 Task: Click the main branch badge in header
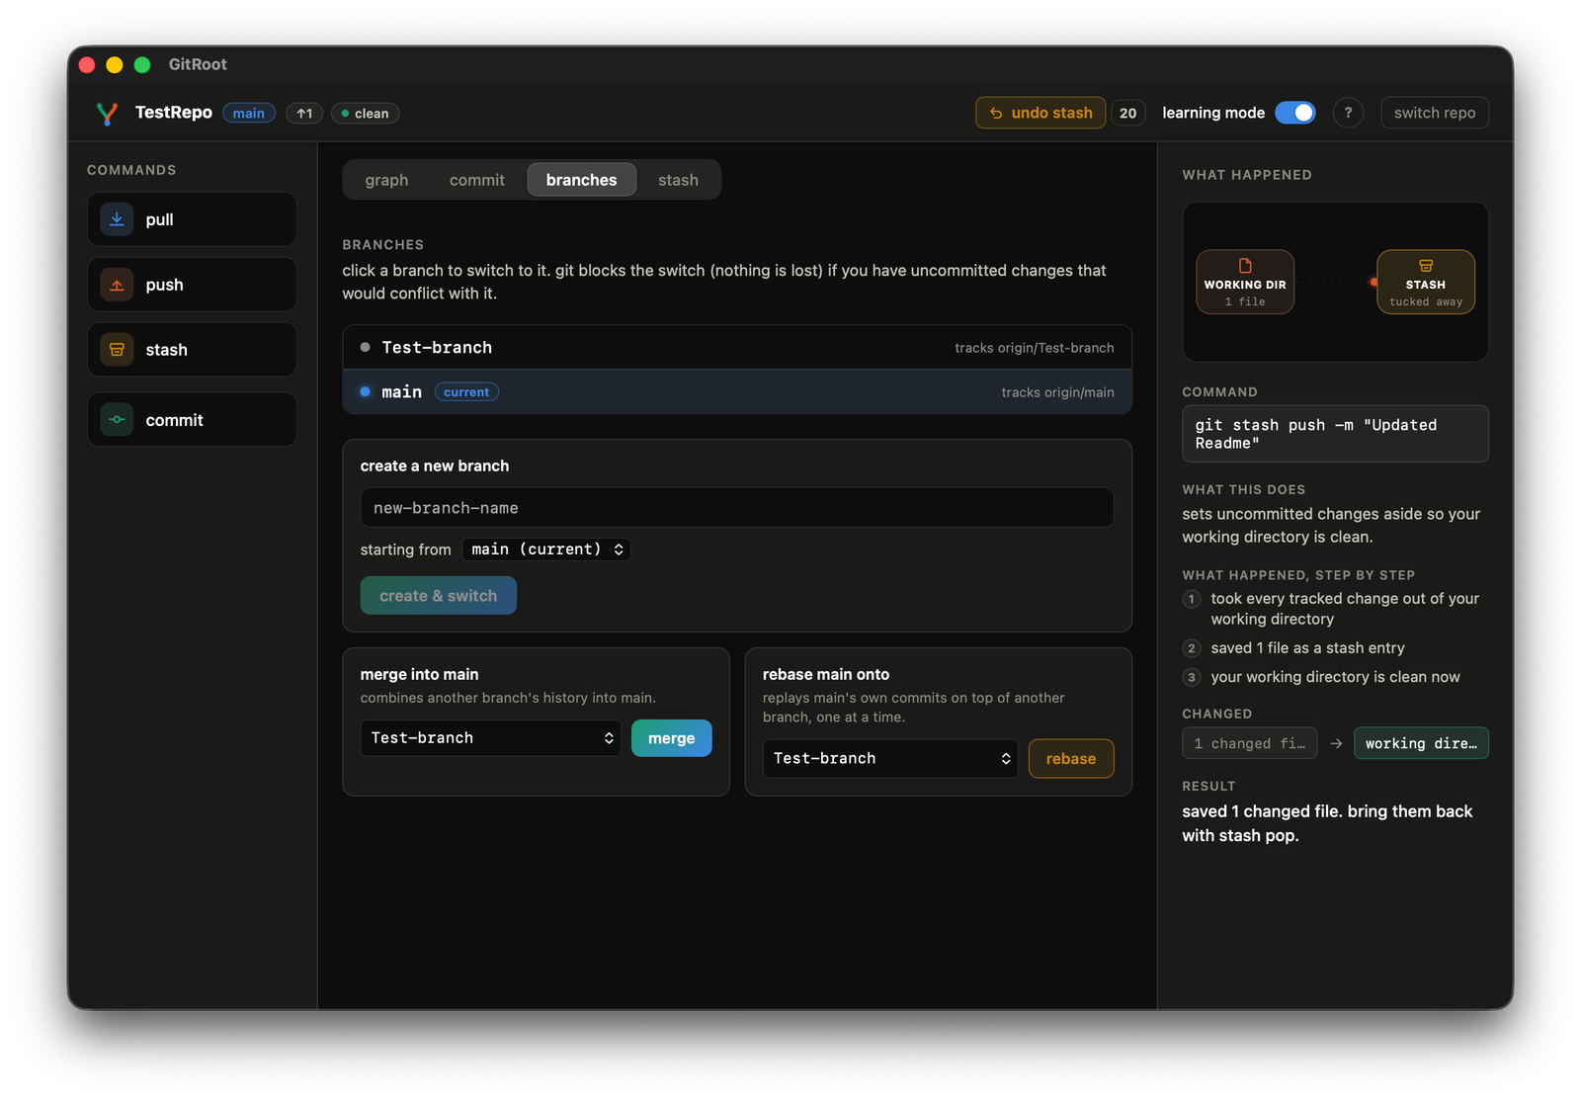tap(249, 114)
